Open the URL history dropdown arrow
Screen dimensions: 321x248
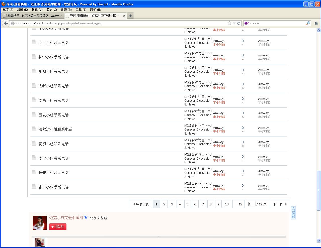click(x=234, y=23)
